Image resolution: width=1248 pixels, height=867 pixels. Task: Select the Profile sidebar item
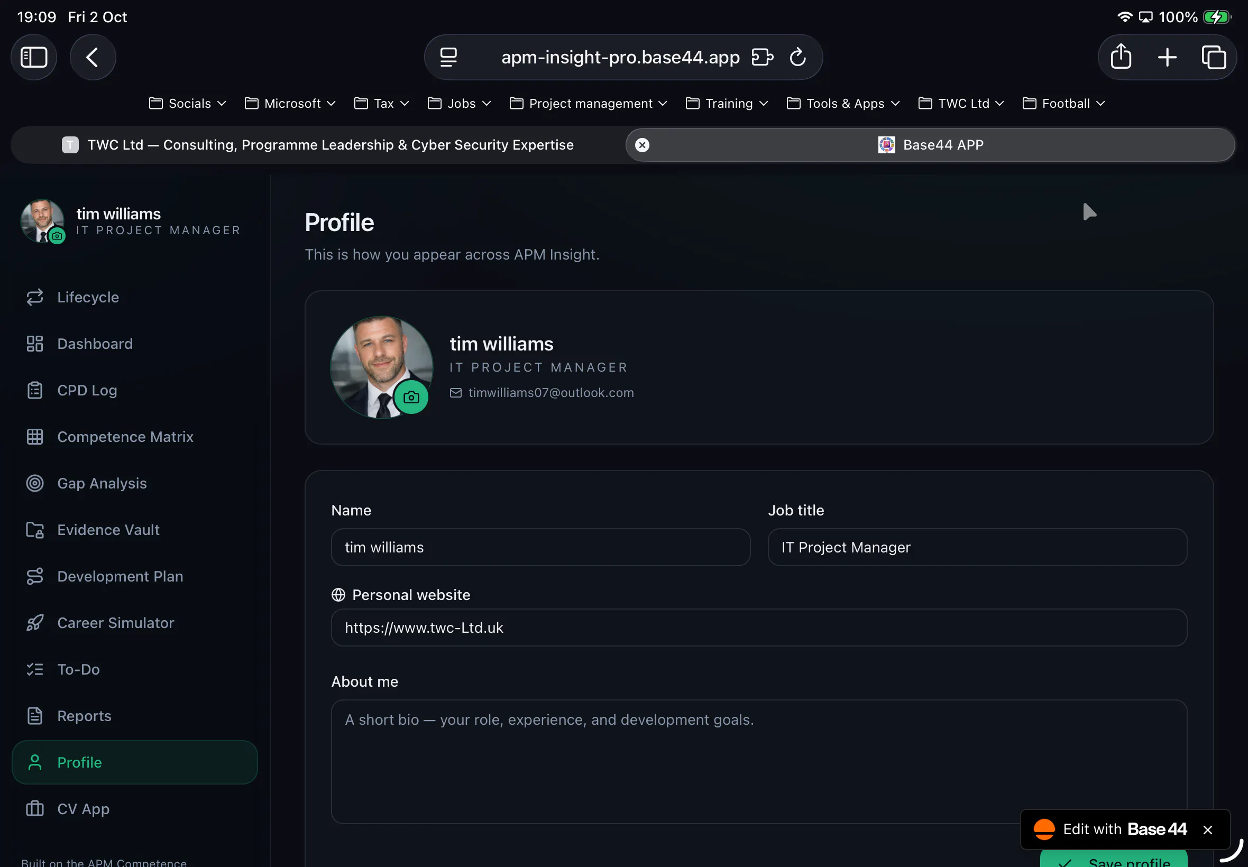pos(135,762)
